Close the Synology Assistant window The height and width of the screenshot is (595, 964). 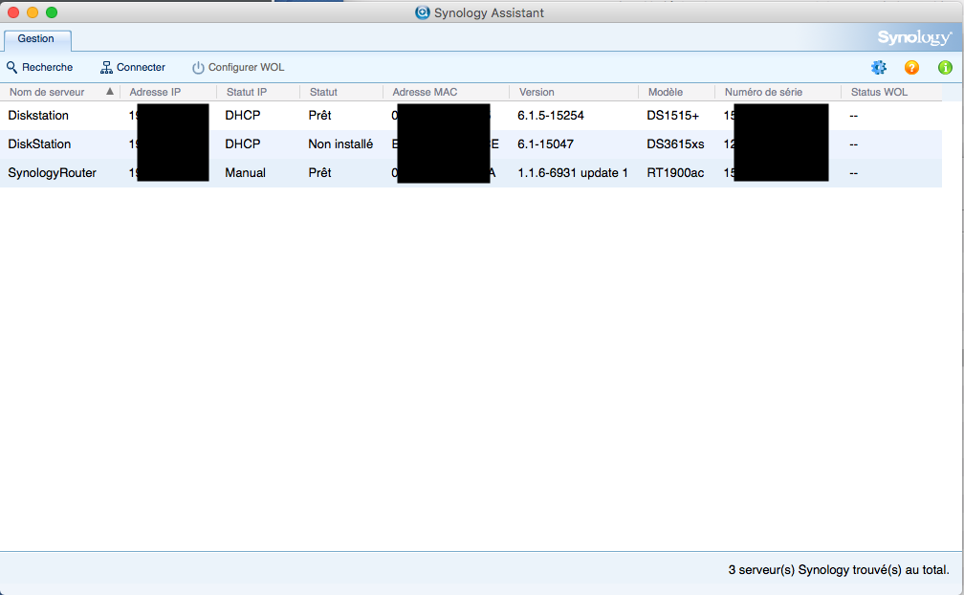13,12
